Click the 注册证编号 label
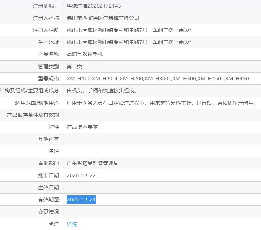261x230 pixels. pyautogui.click(x=46, y=6)
